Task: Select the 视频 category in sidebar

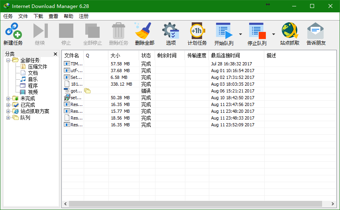Action: [33, 92]
